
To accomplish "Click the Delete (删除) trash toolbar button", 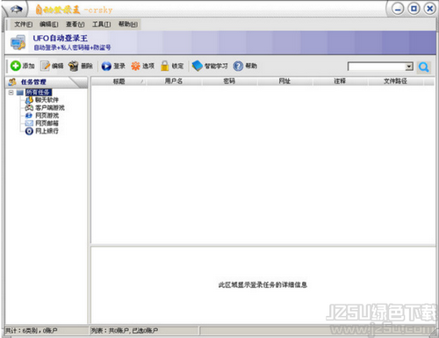I will pos(81,66).
